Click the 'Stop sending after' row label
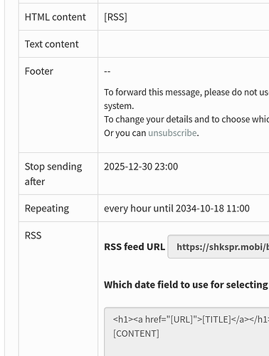Viewport: 269px width, 356px height. [x=53, y=174]
